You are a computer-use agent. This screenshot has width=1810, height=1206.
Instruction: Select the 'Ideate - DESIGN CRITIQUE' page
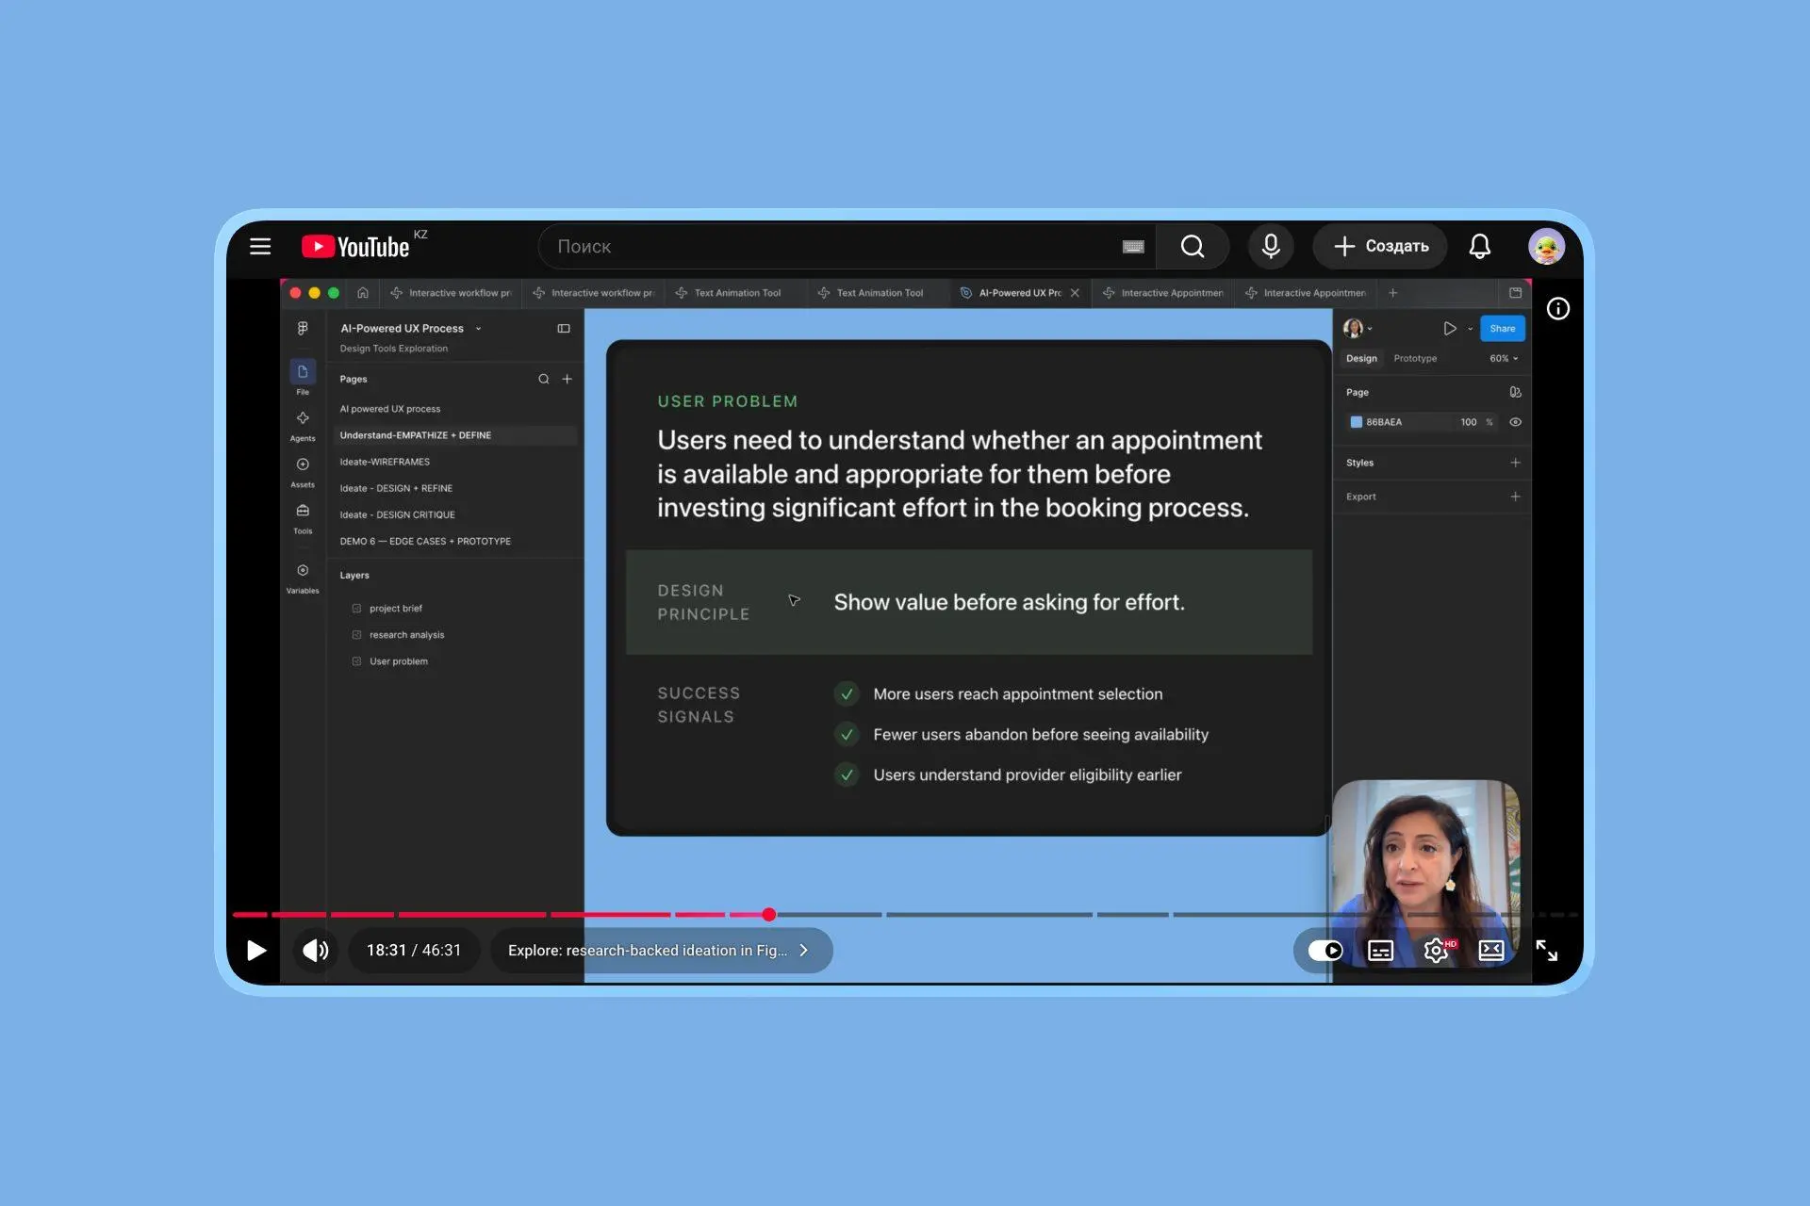(455, 514)
